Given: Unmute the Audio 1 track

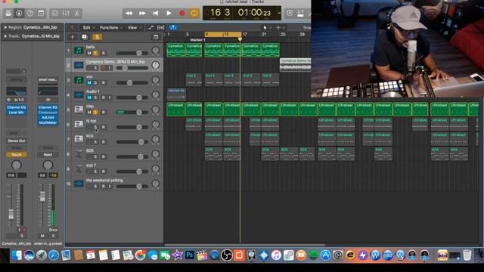Looking at the screenshot, I should [x=89, y=97].
